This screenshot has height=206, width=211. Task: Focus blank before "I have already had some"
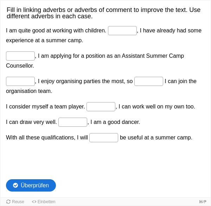[x=122, y=31]
